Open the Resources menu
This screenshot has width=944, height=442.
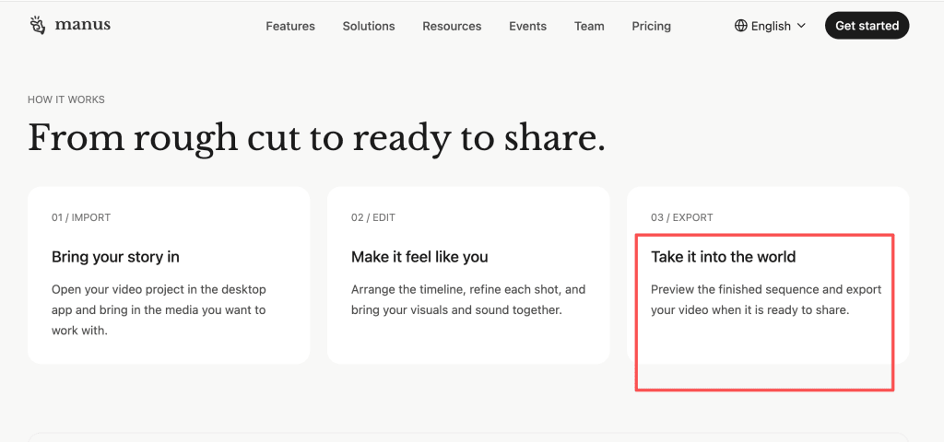452,26
